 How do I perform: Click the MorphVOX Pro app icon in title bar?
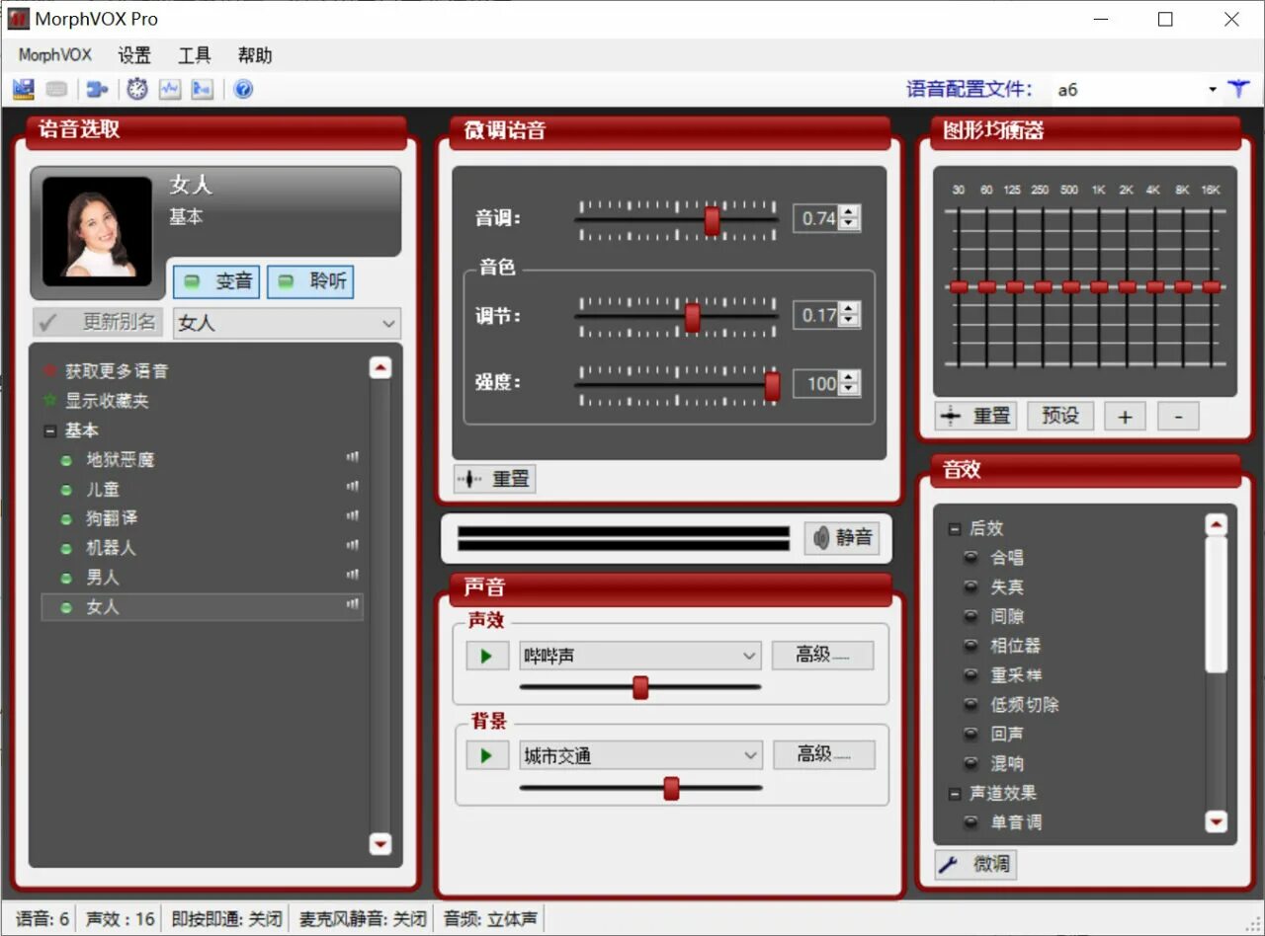tap(19, 19)
